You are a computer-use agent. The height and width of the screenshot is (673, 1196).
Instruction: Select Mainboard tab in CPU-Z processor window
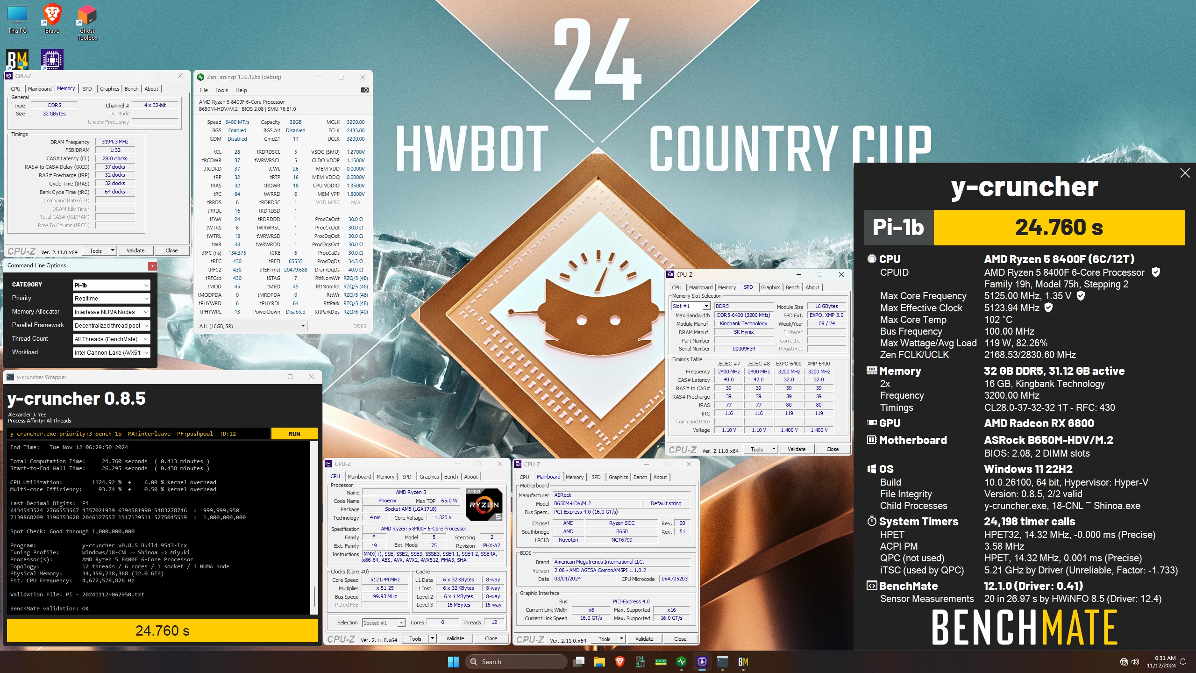pyautogui.click(x=359, y=477)
